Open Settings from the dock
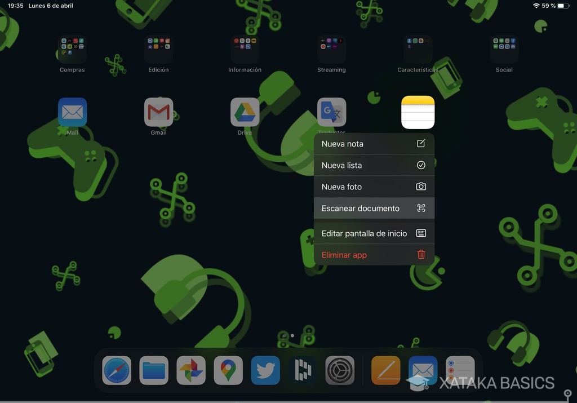Viewport: 577px width, 403px height. tap(340, 370)
